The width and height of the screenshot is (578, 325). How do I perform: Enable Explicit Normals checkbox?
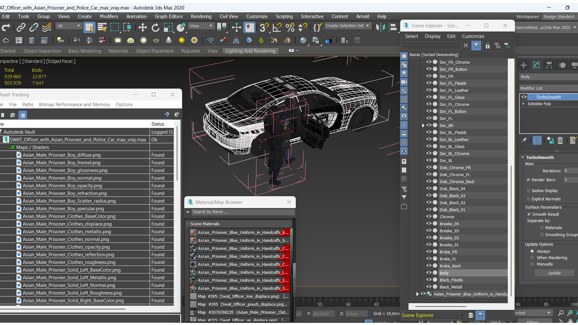(529, 199)
